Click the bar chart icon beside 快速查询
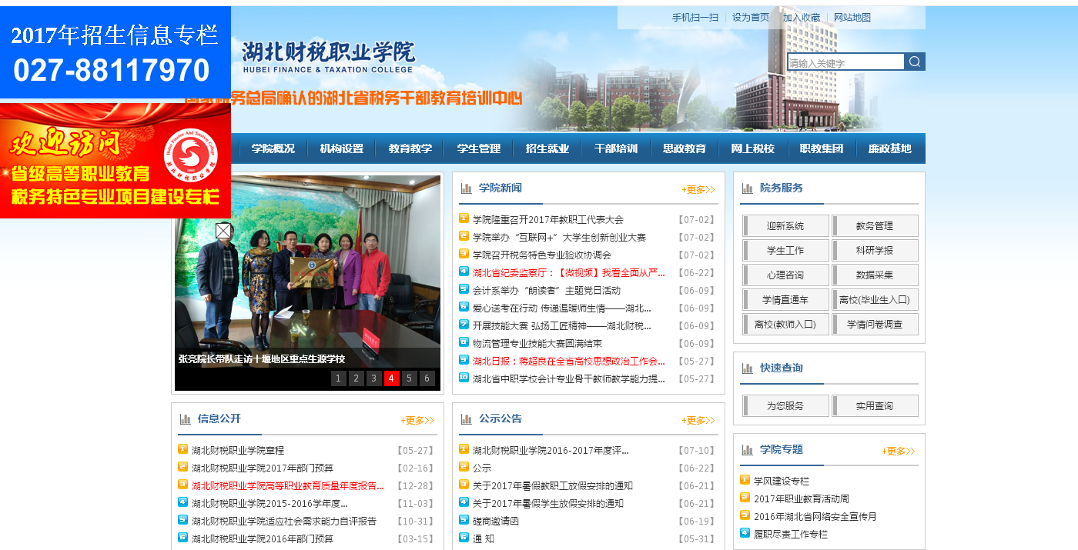Image resolution: width=1078 pixels, height=550 pixels. click(747, 368)
